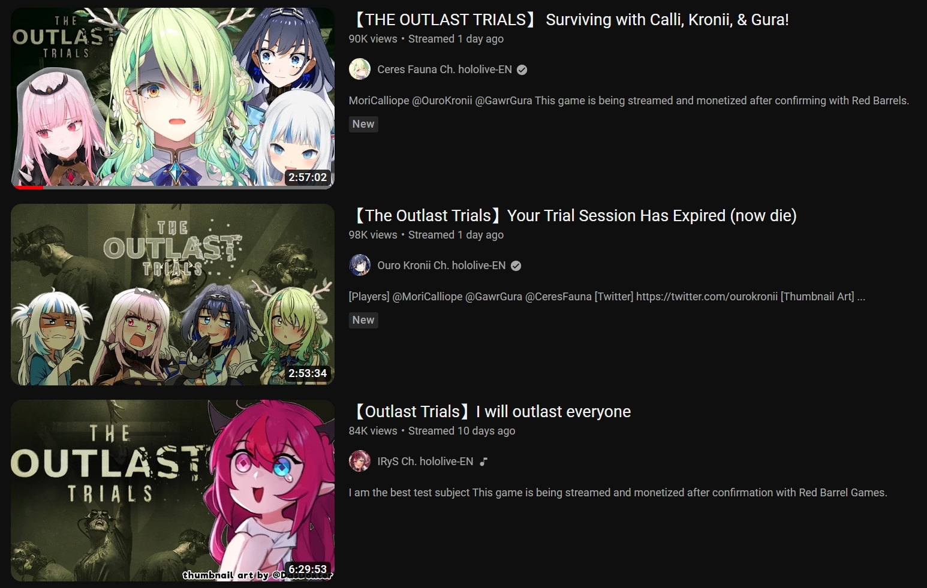Image resolution: width=927 pixels, height=588 pixels.
Task: Open IRyS channel avatar icon
Action: pyautogui.click(x=360, y=462)
